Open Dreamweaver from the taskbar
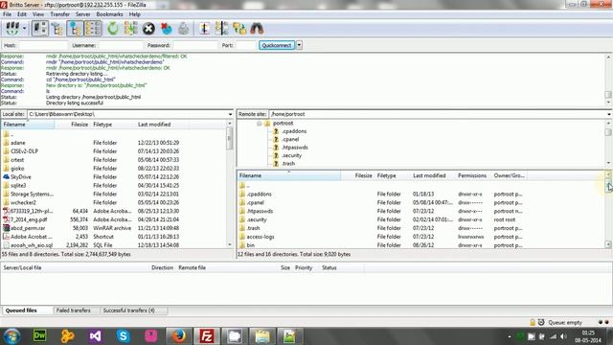The image size is (613, 345). click(39, 336)
